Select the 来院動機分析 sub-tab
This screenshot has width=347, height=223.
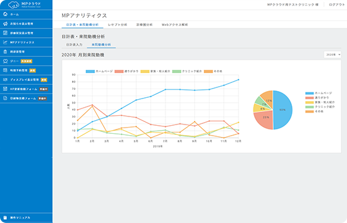102,45
